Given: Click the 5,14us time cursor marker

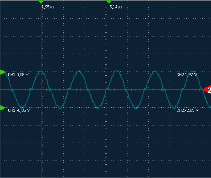Looking at the screenshot, I should coord(109,2).
